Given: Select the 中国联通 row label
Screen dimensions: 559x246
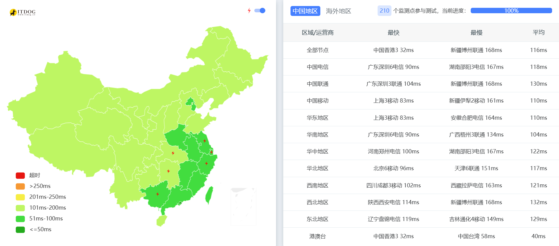Looking at the screenshot, I should (x=318, y=84).
